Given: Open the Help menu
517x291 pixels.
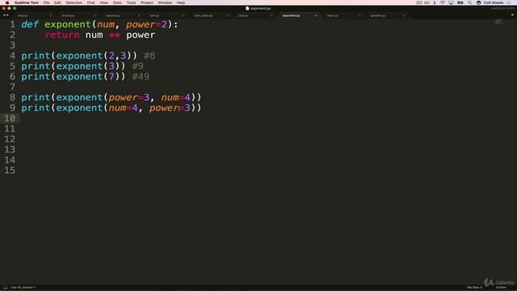Looking at the screenshot, I should click(181, 2).
